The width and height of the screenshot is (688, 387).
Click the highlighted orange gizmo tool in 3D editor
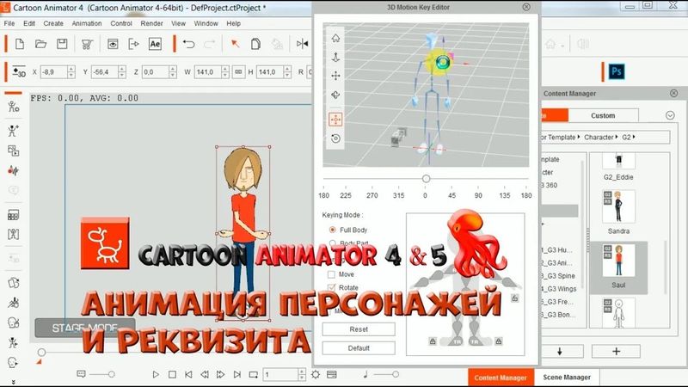[x=335, y=120]
